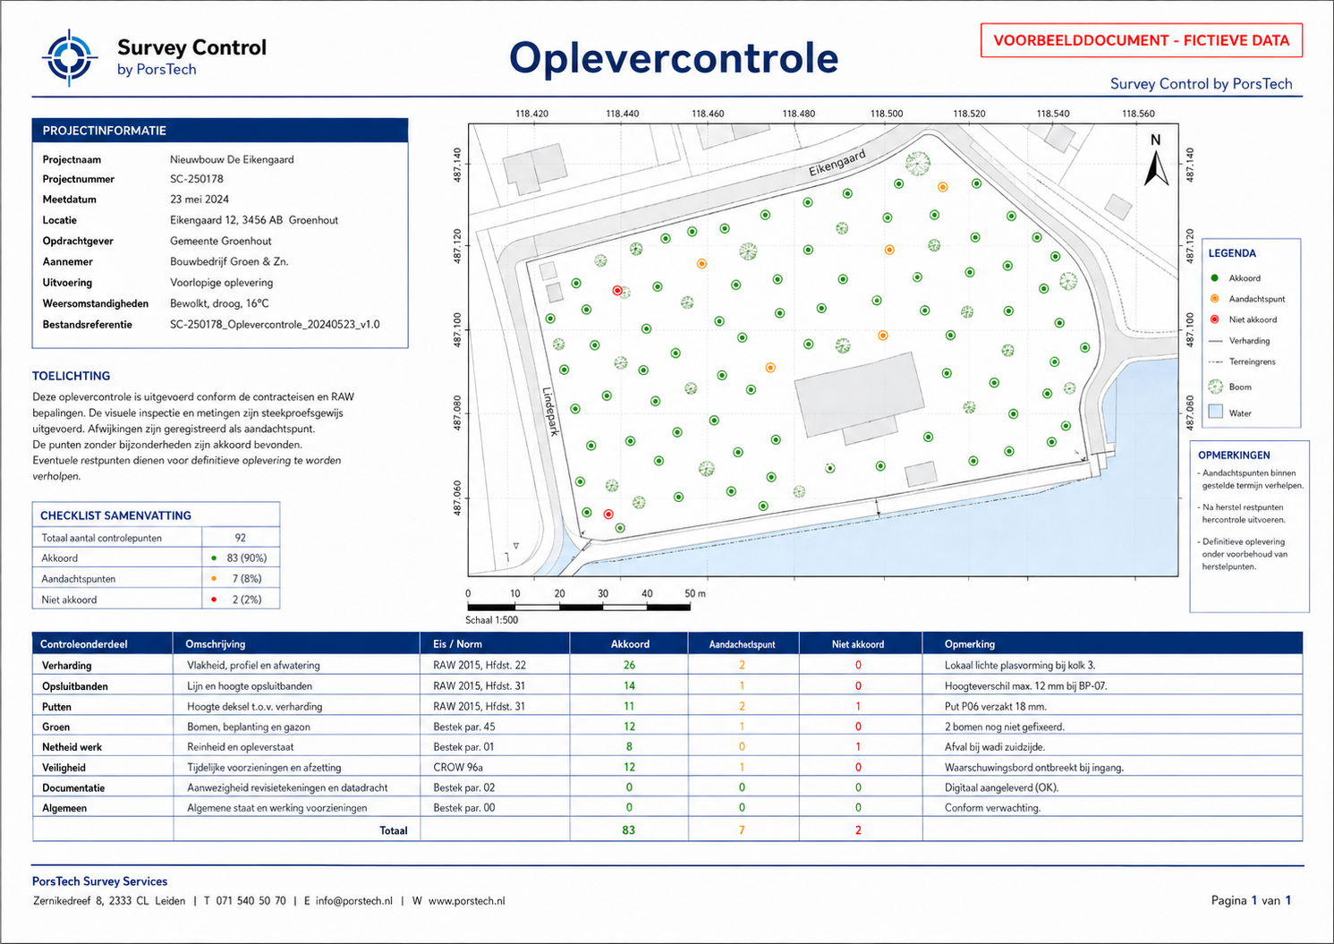Click the 'PorsTech Survey Services' footer title

point(100,881)
